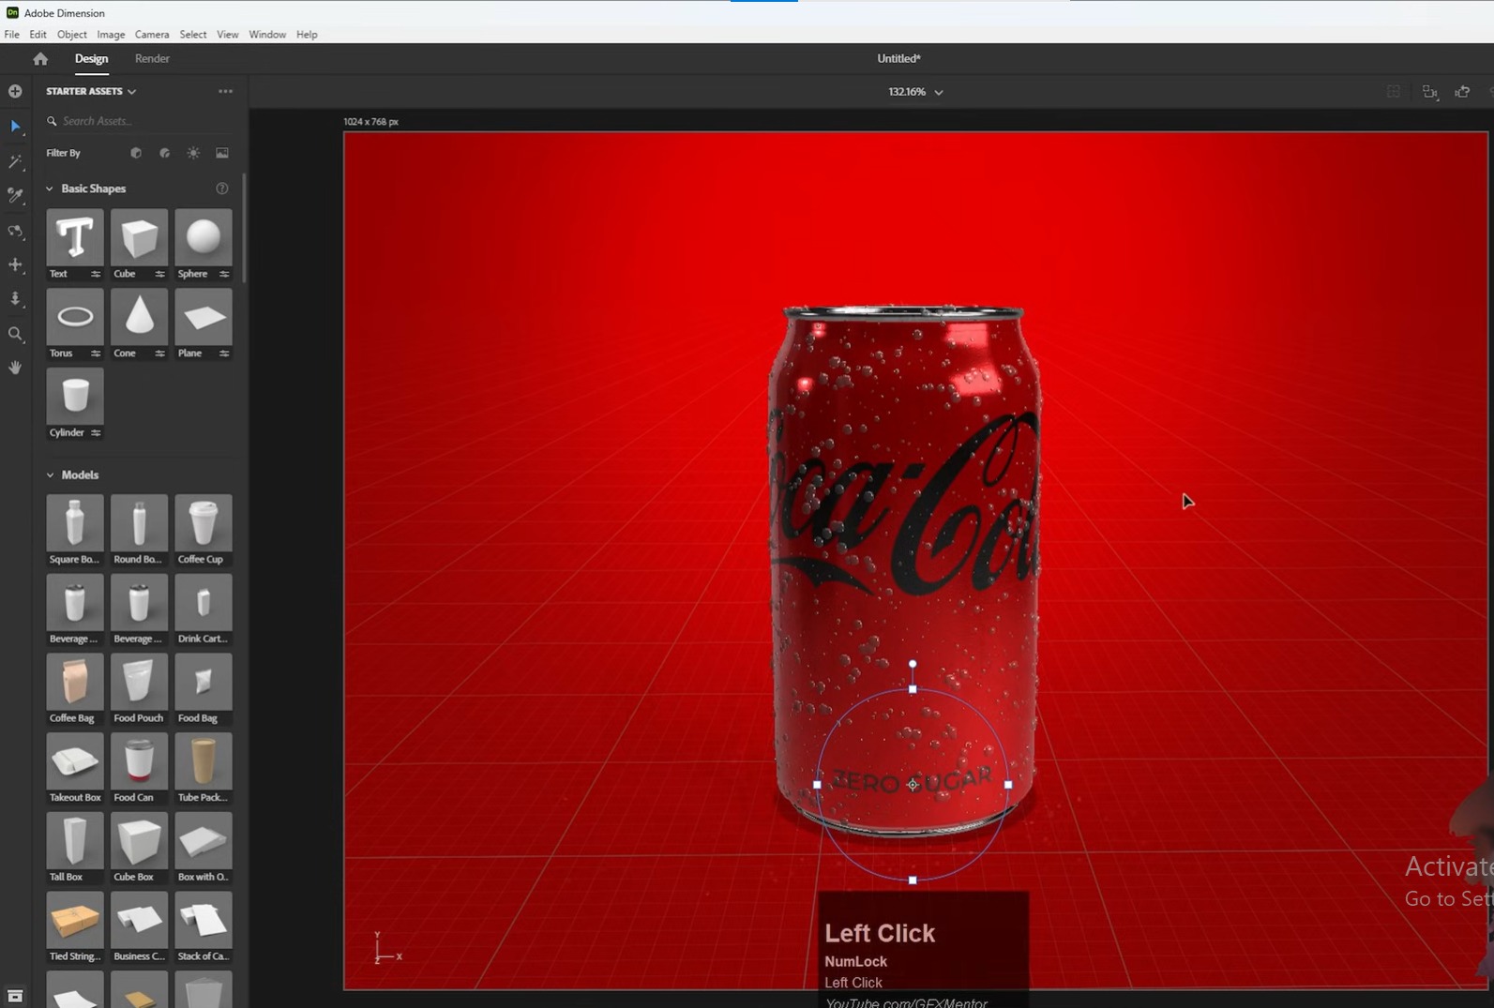Open the View menu
Viewport: 1494px width, 1008px height.
(x=228, y=35)
